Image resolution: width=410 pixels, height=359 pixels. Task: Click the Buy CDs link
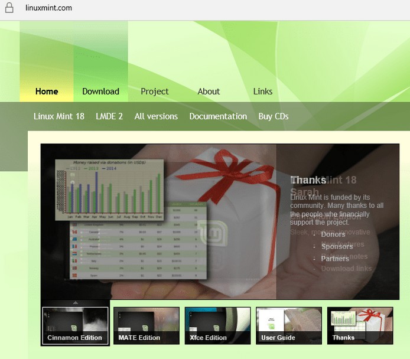(274, 116)
